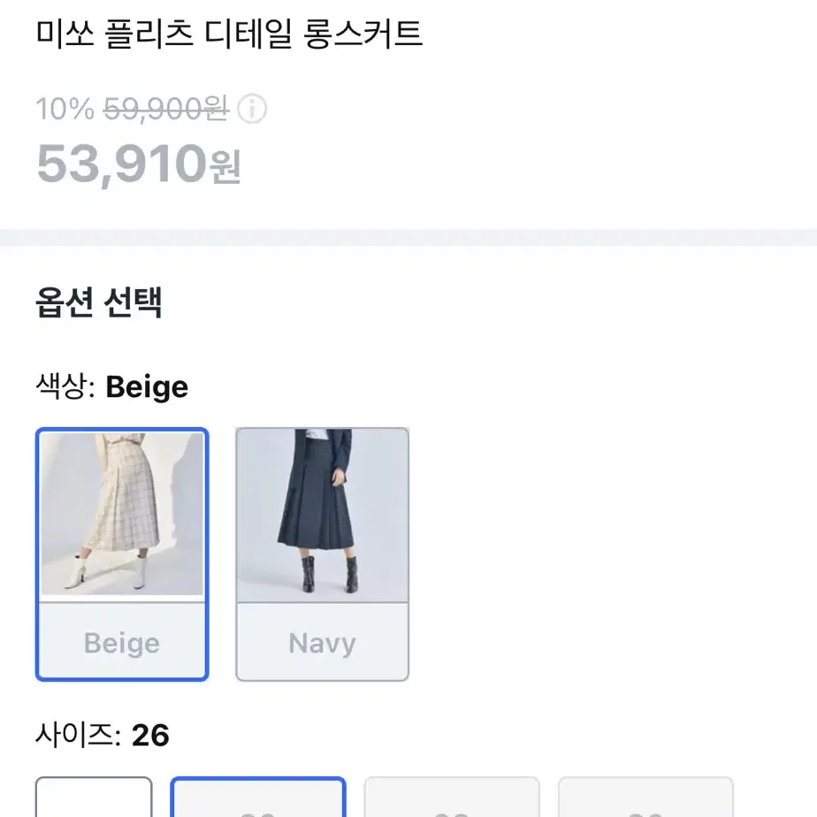Tap the crossed-out 59,900원 original price
The image size is (817, 817).
pyautogui.click(x=166, y=109)
